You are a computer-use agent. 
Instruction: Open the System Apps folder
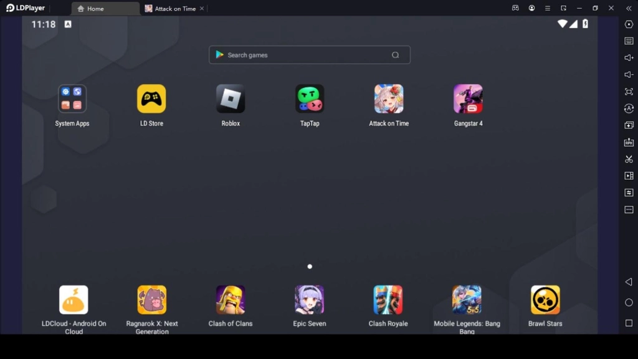(x=72, y=98)
